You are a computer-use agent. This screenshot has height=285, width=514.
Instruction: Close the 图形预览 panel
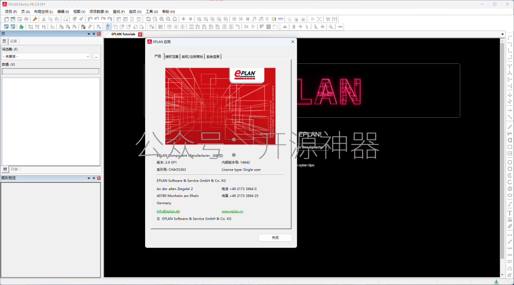[99, 178]
